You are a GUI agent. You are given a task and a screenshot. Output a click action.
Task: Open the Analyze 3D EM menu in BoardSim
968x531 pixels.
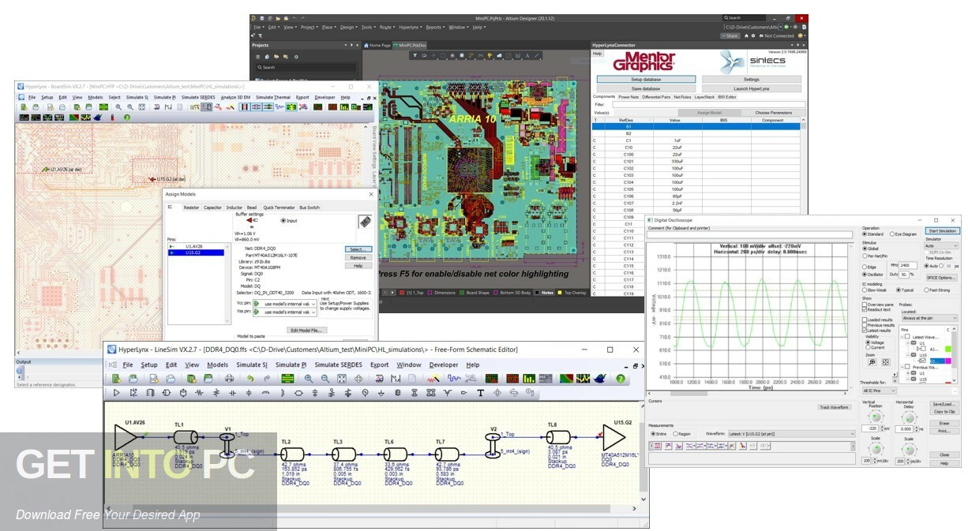click(x=235, y=97)
